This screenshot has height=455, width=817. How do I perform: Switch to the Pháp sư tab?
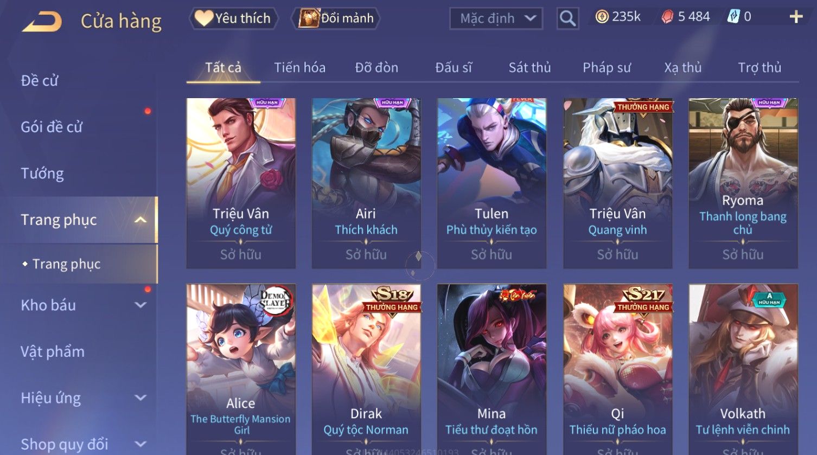click(x=607, y=68)
